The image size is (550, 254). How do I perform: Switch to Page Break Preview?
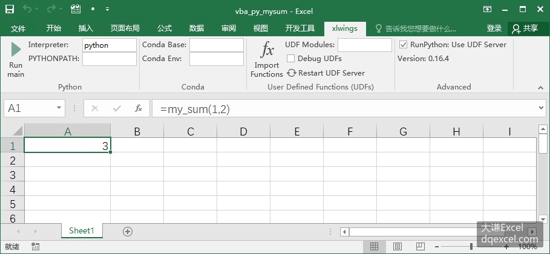420,246
